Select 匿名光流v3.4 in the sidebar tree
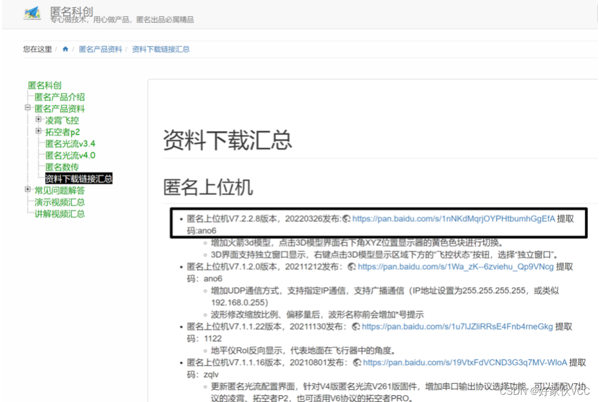The width and height of the screenshot is (599, 402). [71, 144]
